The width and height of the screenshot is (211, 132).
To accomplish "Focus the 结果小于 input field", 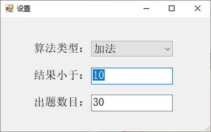I will pyautogui.click(x=132, y=76).
